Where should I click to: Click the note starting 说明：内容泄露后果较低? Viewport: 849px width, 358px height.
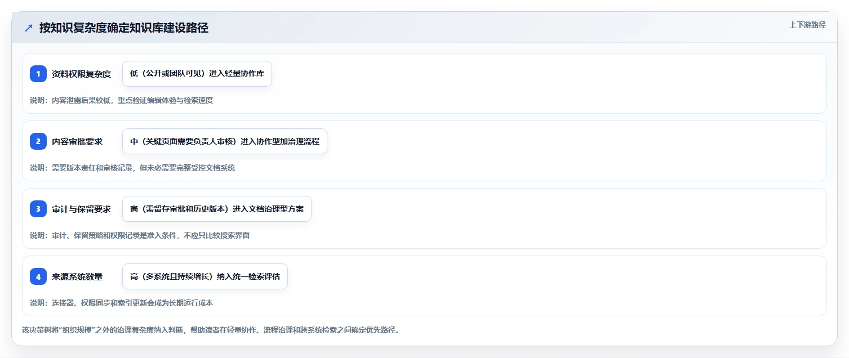coord(121,100)
